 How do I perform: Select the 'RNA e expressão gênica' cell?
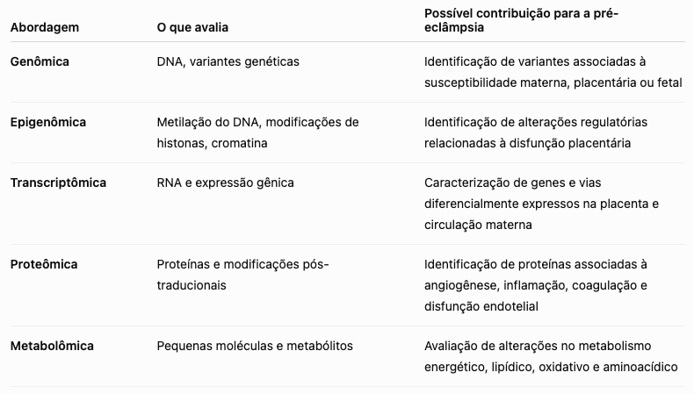pyautogui.click(x=225, y=183)
